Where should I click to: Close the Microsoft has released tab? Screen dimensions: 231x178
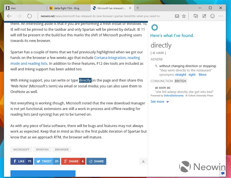130,8
